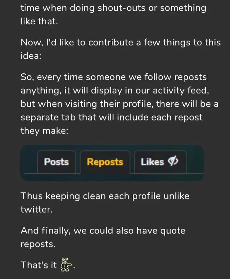The image size is (230, 279).
Task: Switch to the highlighted Reposts tab
Action: (x=105, y=162)
